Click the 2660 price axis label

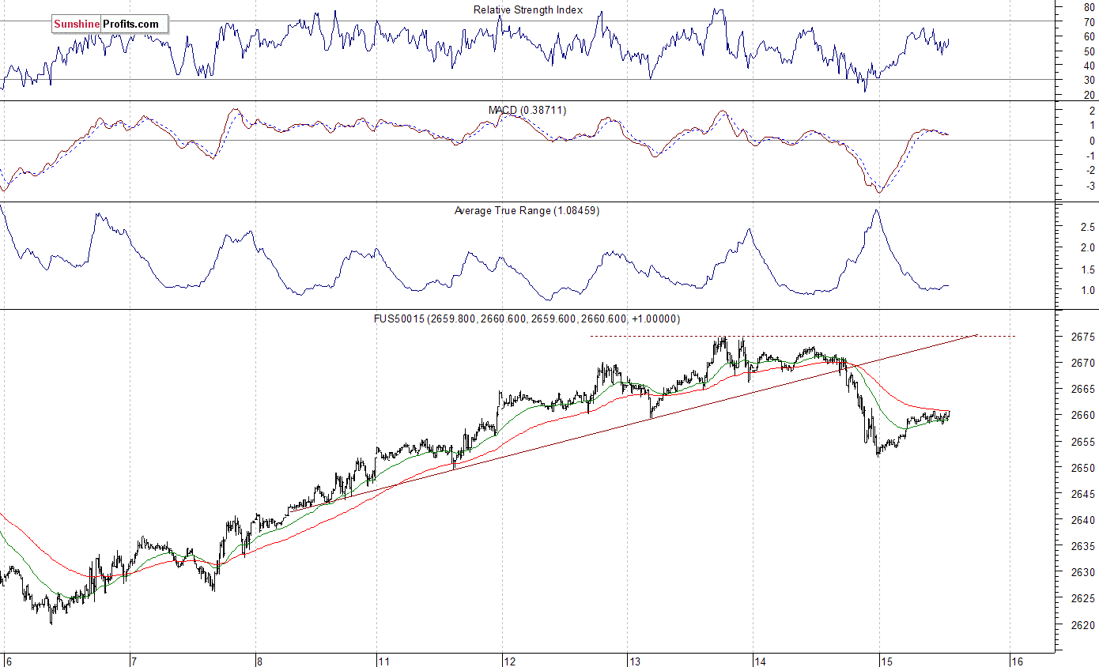coord(1083,416)
